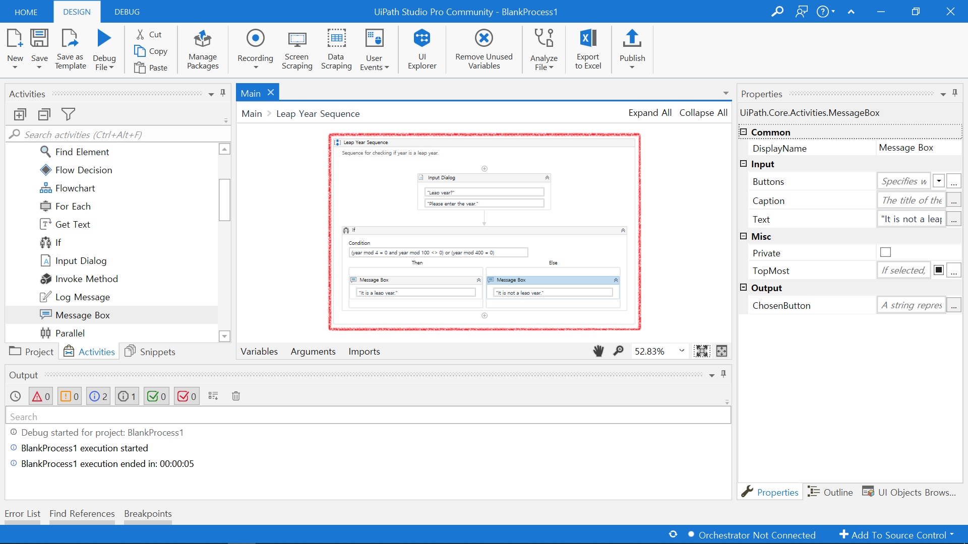Click the New file icon
968x544 pixels.
[x=15, y=39]
